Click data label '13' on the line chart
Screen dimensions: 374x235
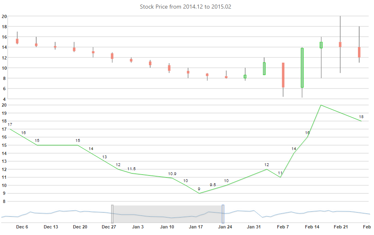pyautogui.click(x=105, y=157)
